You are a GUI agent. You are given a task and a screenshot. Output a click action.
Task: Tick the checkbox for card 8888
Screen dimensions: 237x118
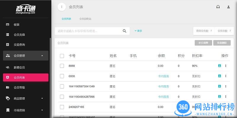coord(62,66)
